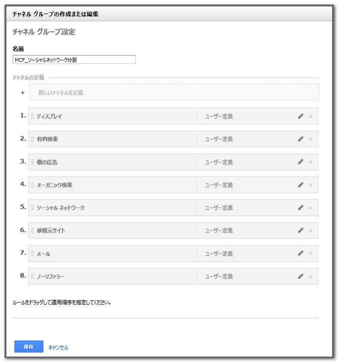
Task: Remove the 有料検索 channel
Action: [310, 139]
